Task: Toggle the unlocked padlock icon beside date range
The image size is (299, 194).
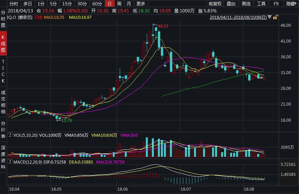Action: (276, 17)
